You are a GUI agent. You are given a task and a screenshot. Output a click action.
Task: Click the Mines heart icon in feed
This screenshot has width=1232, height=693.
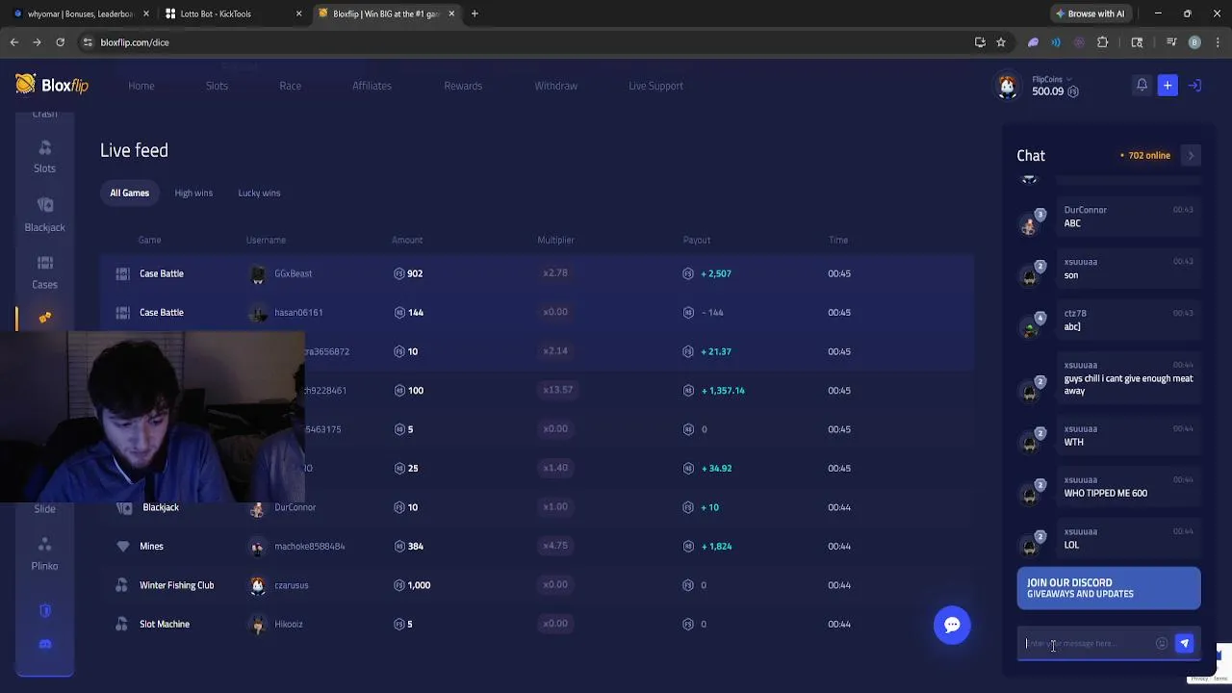(x=122, y=546)
